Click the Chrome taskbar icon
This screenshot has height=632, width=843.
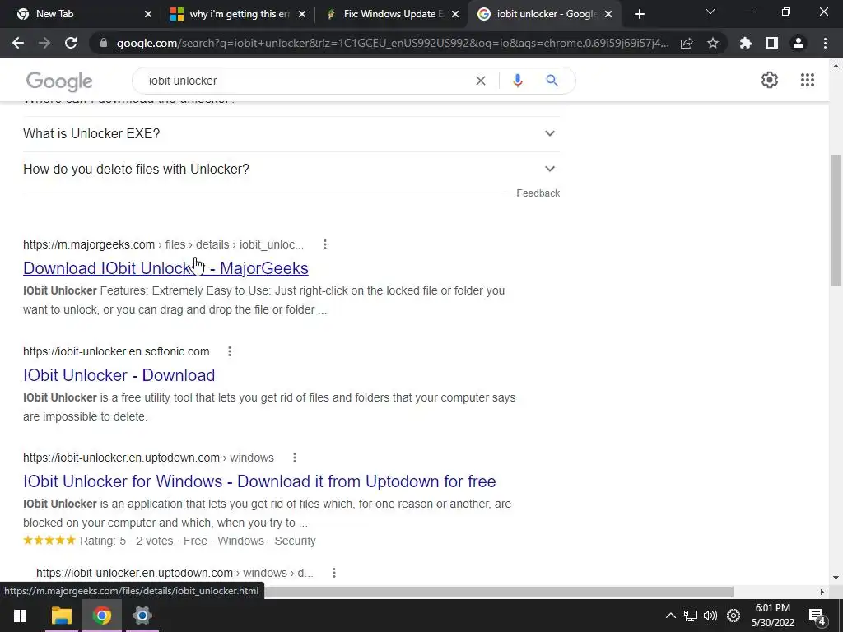[101, 616]
